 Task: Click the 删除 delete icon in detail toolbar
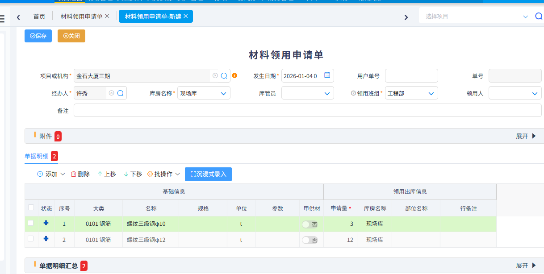point(74,174)
